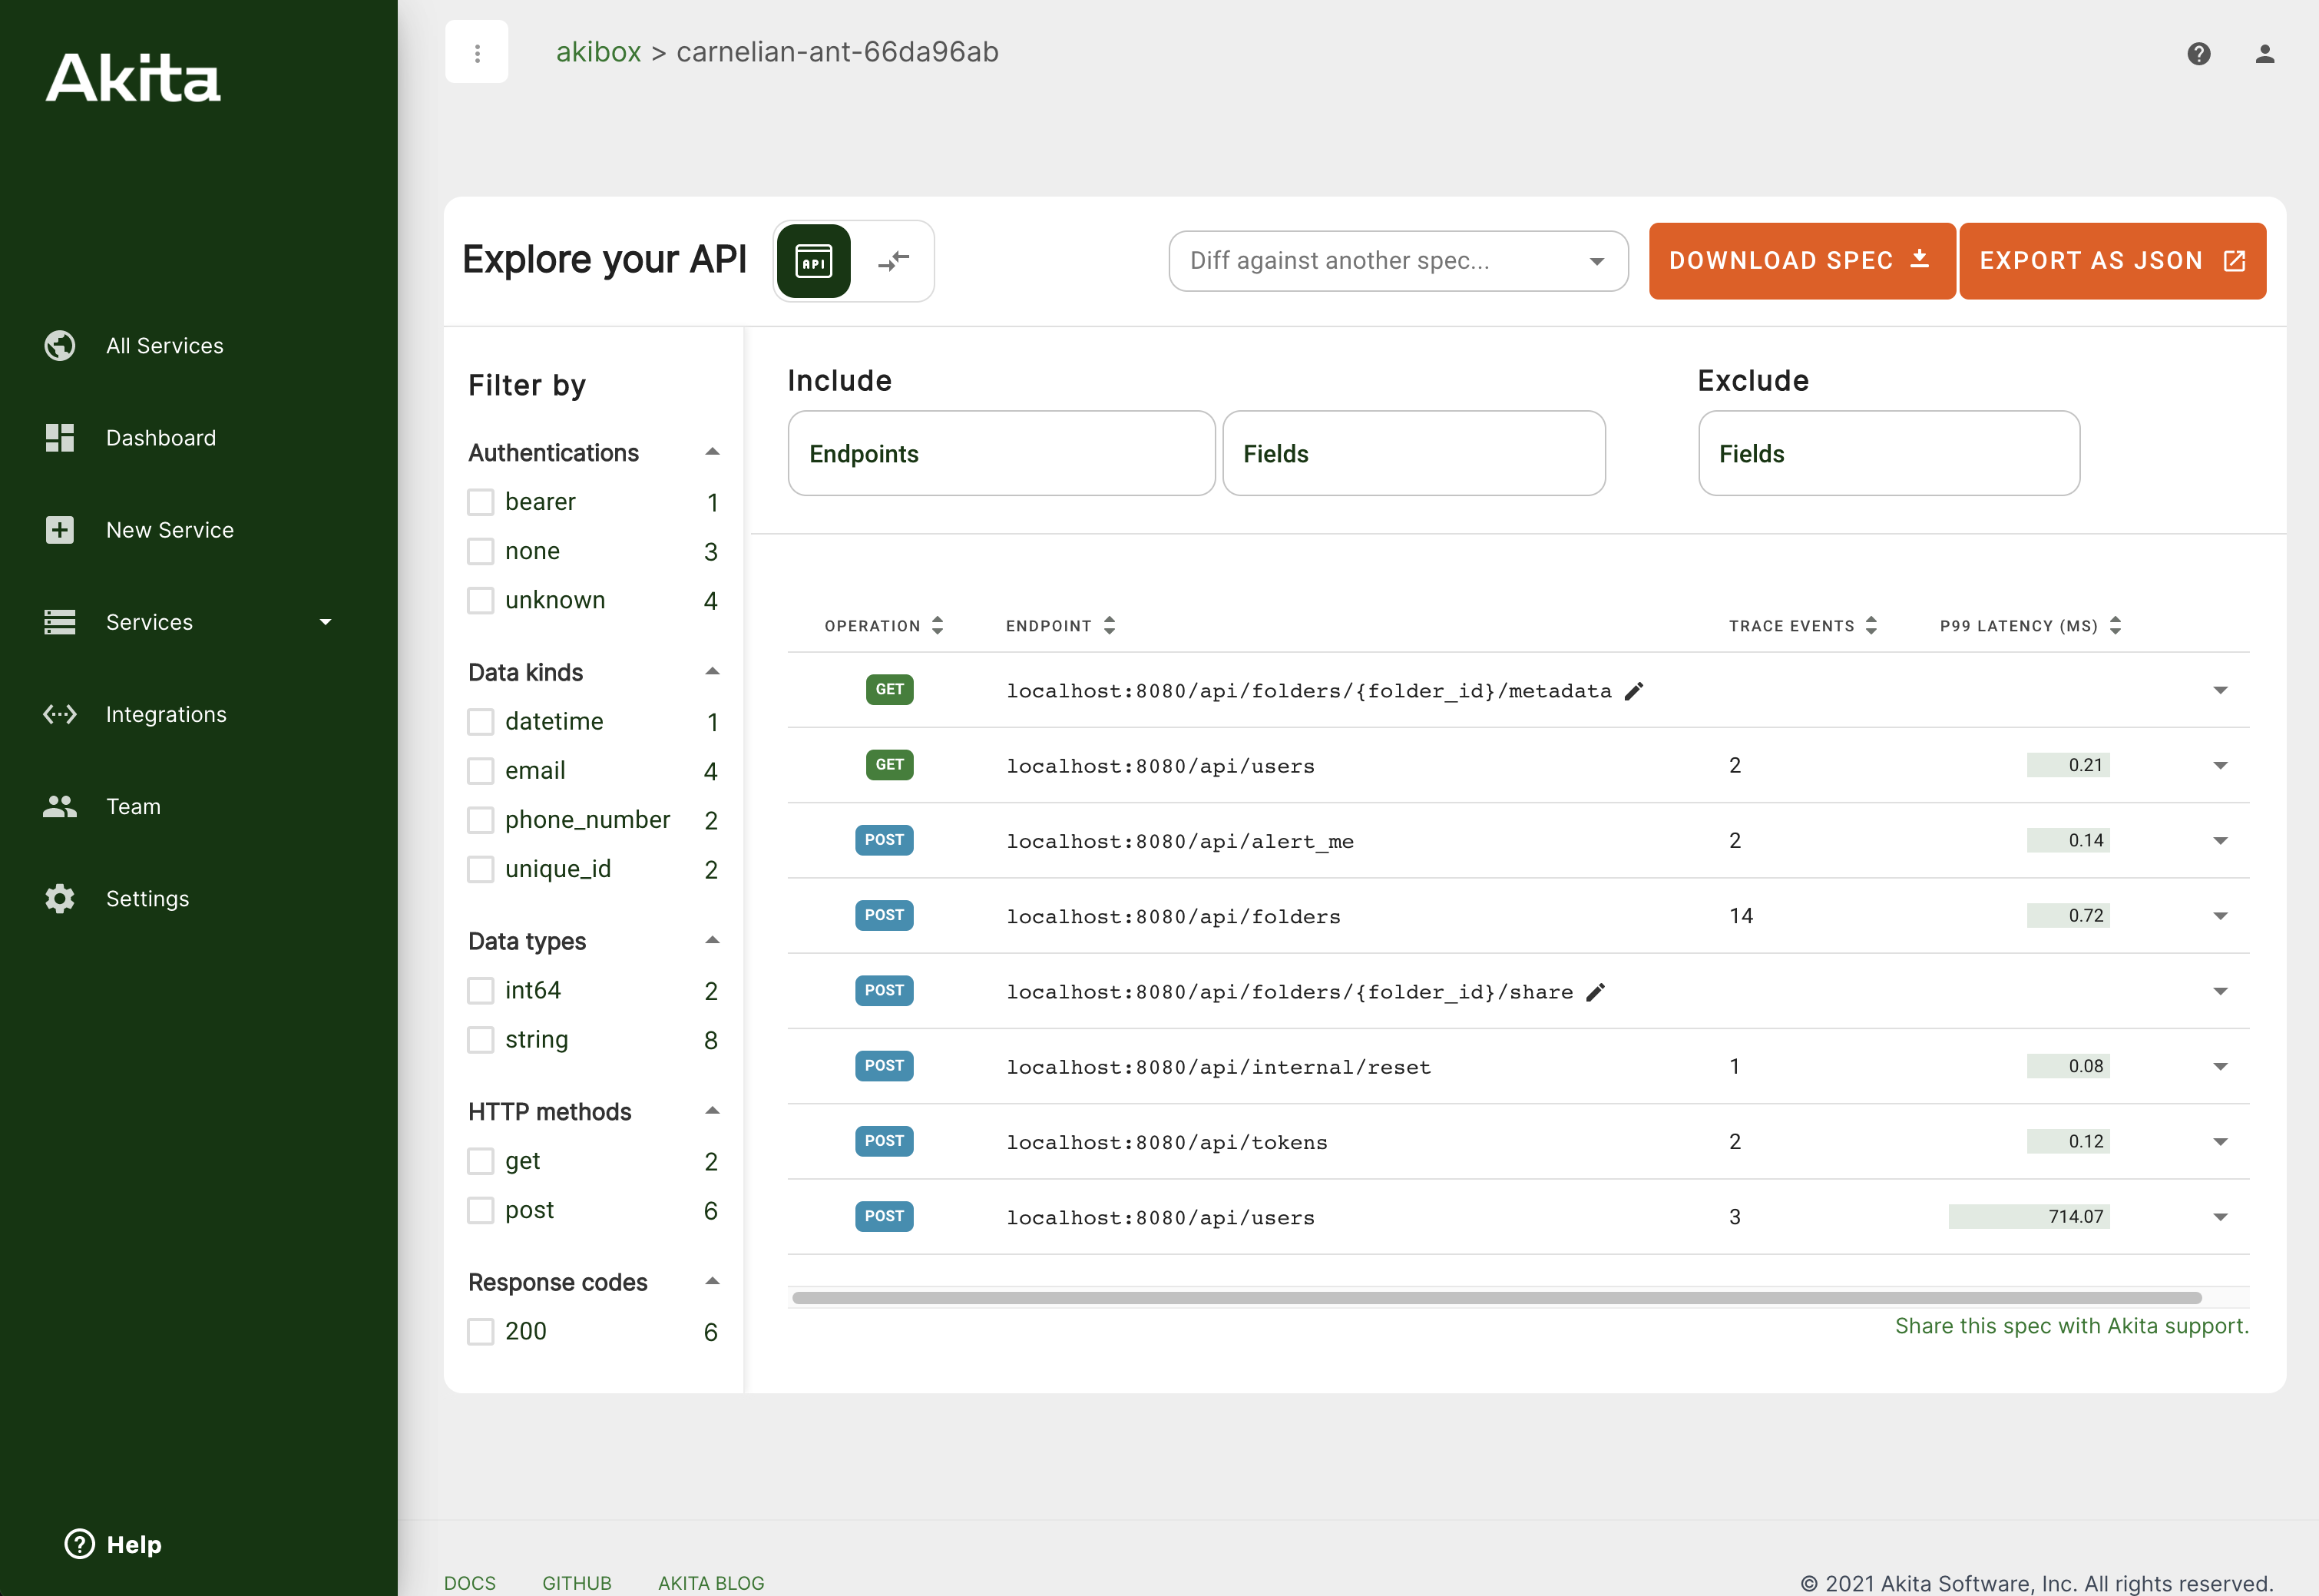The height and width of the screenshot is (1596, 2319).
Task: Click Share this spec with Akita support
Action: [x=2071, y=1326]
